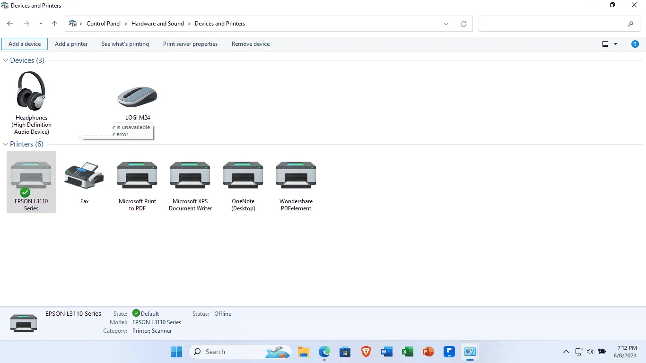Open Help with the blue question mark
646x363 pixels.
click(635, 44)
